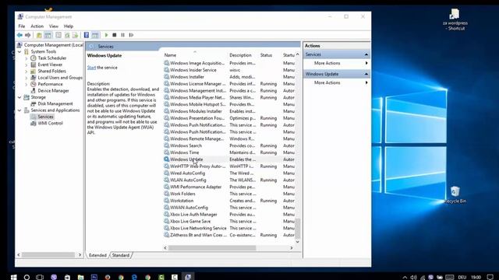Open Disk Management from the tree
The width and height of the screenshot is (499, 280).
coord(55,103)
